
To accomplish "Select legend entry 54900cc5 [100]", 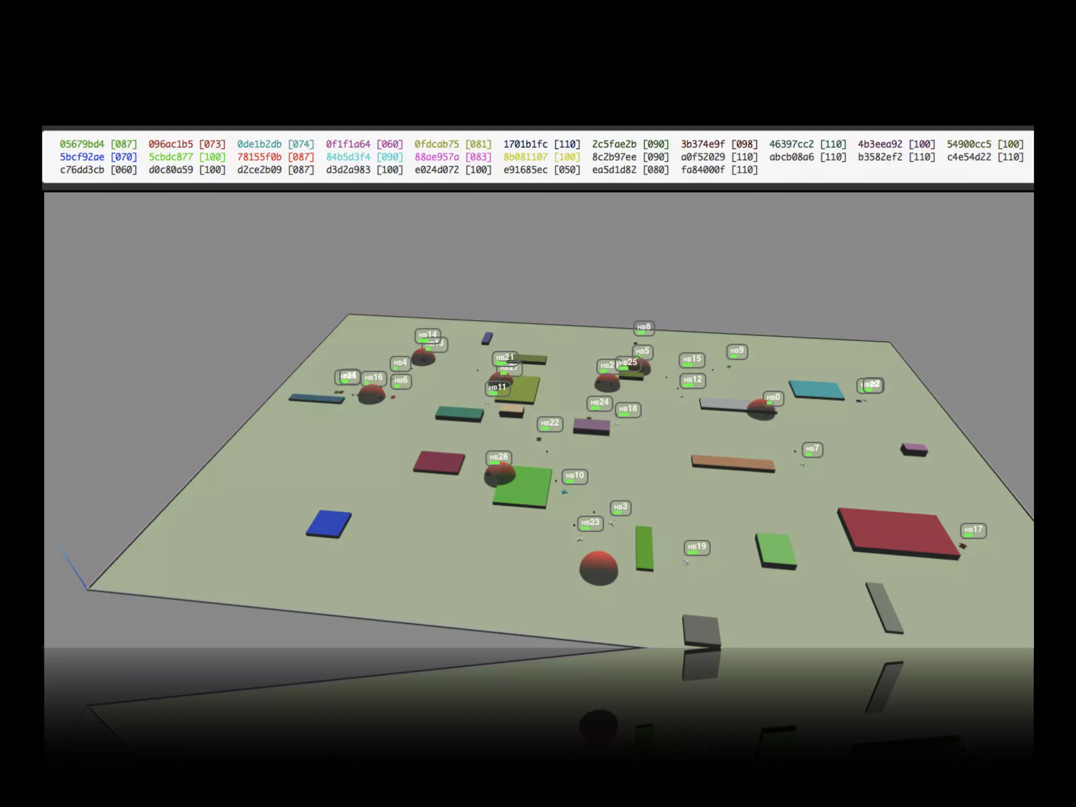I will tap(985, 144).
